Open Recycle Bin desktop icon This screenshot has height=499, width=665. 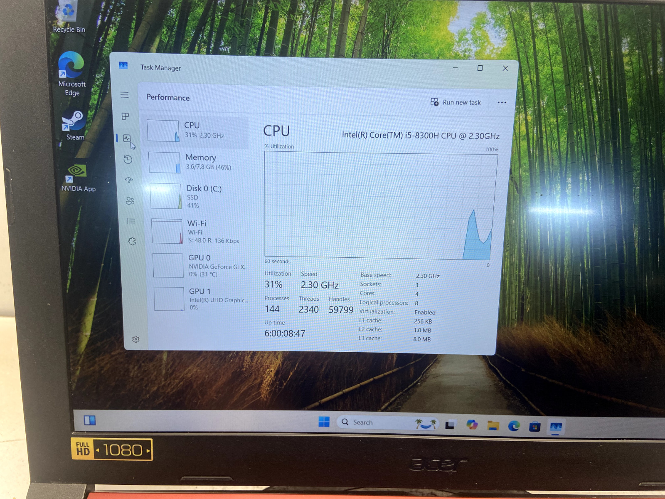pos(69,17)
